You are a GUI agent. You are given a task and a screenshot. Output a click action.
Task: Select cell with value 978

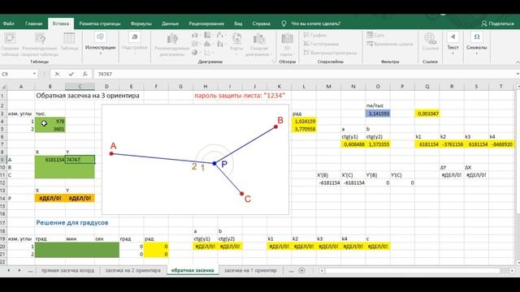pyautogui.click(x=50, y=121)
